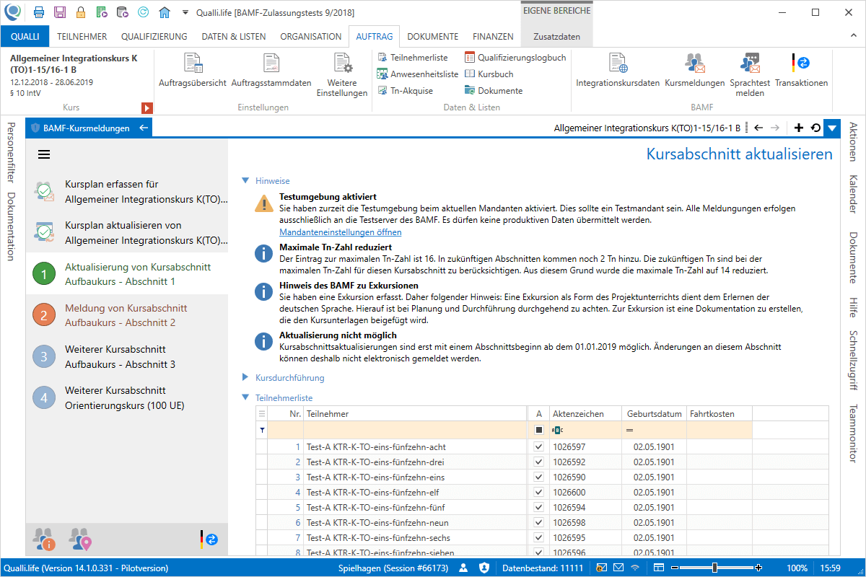Toggle checkbox for Test-A KTR-K-TO-eins-fünfzehn-drei
The image size is (866, 577).
[x=538, y=462]
